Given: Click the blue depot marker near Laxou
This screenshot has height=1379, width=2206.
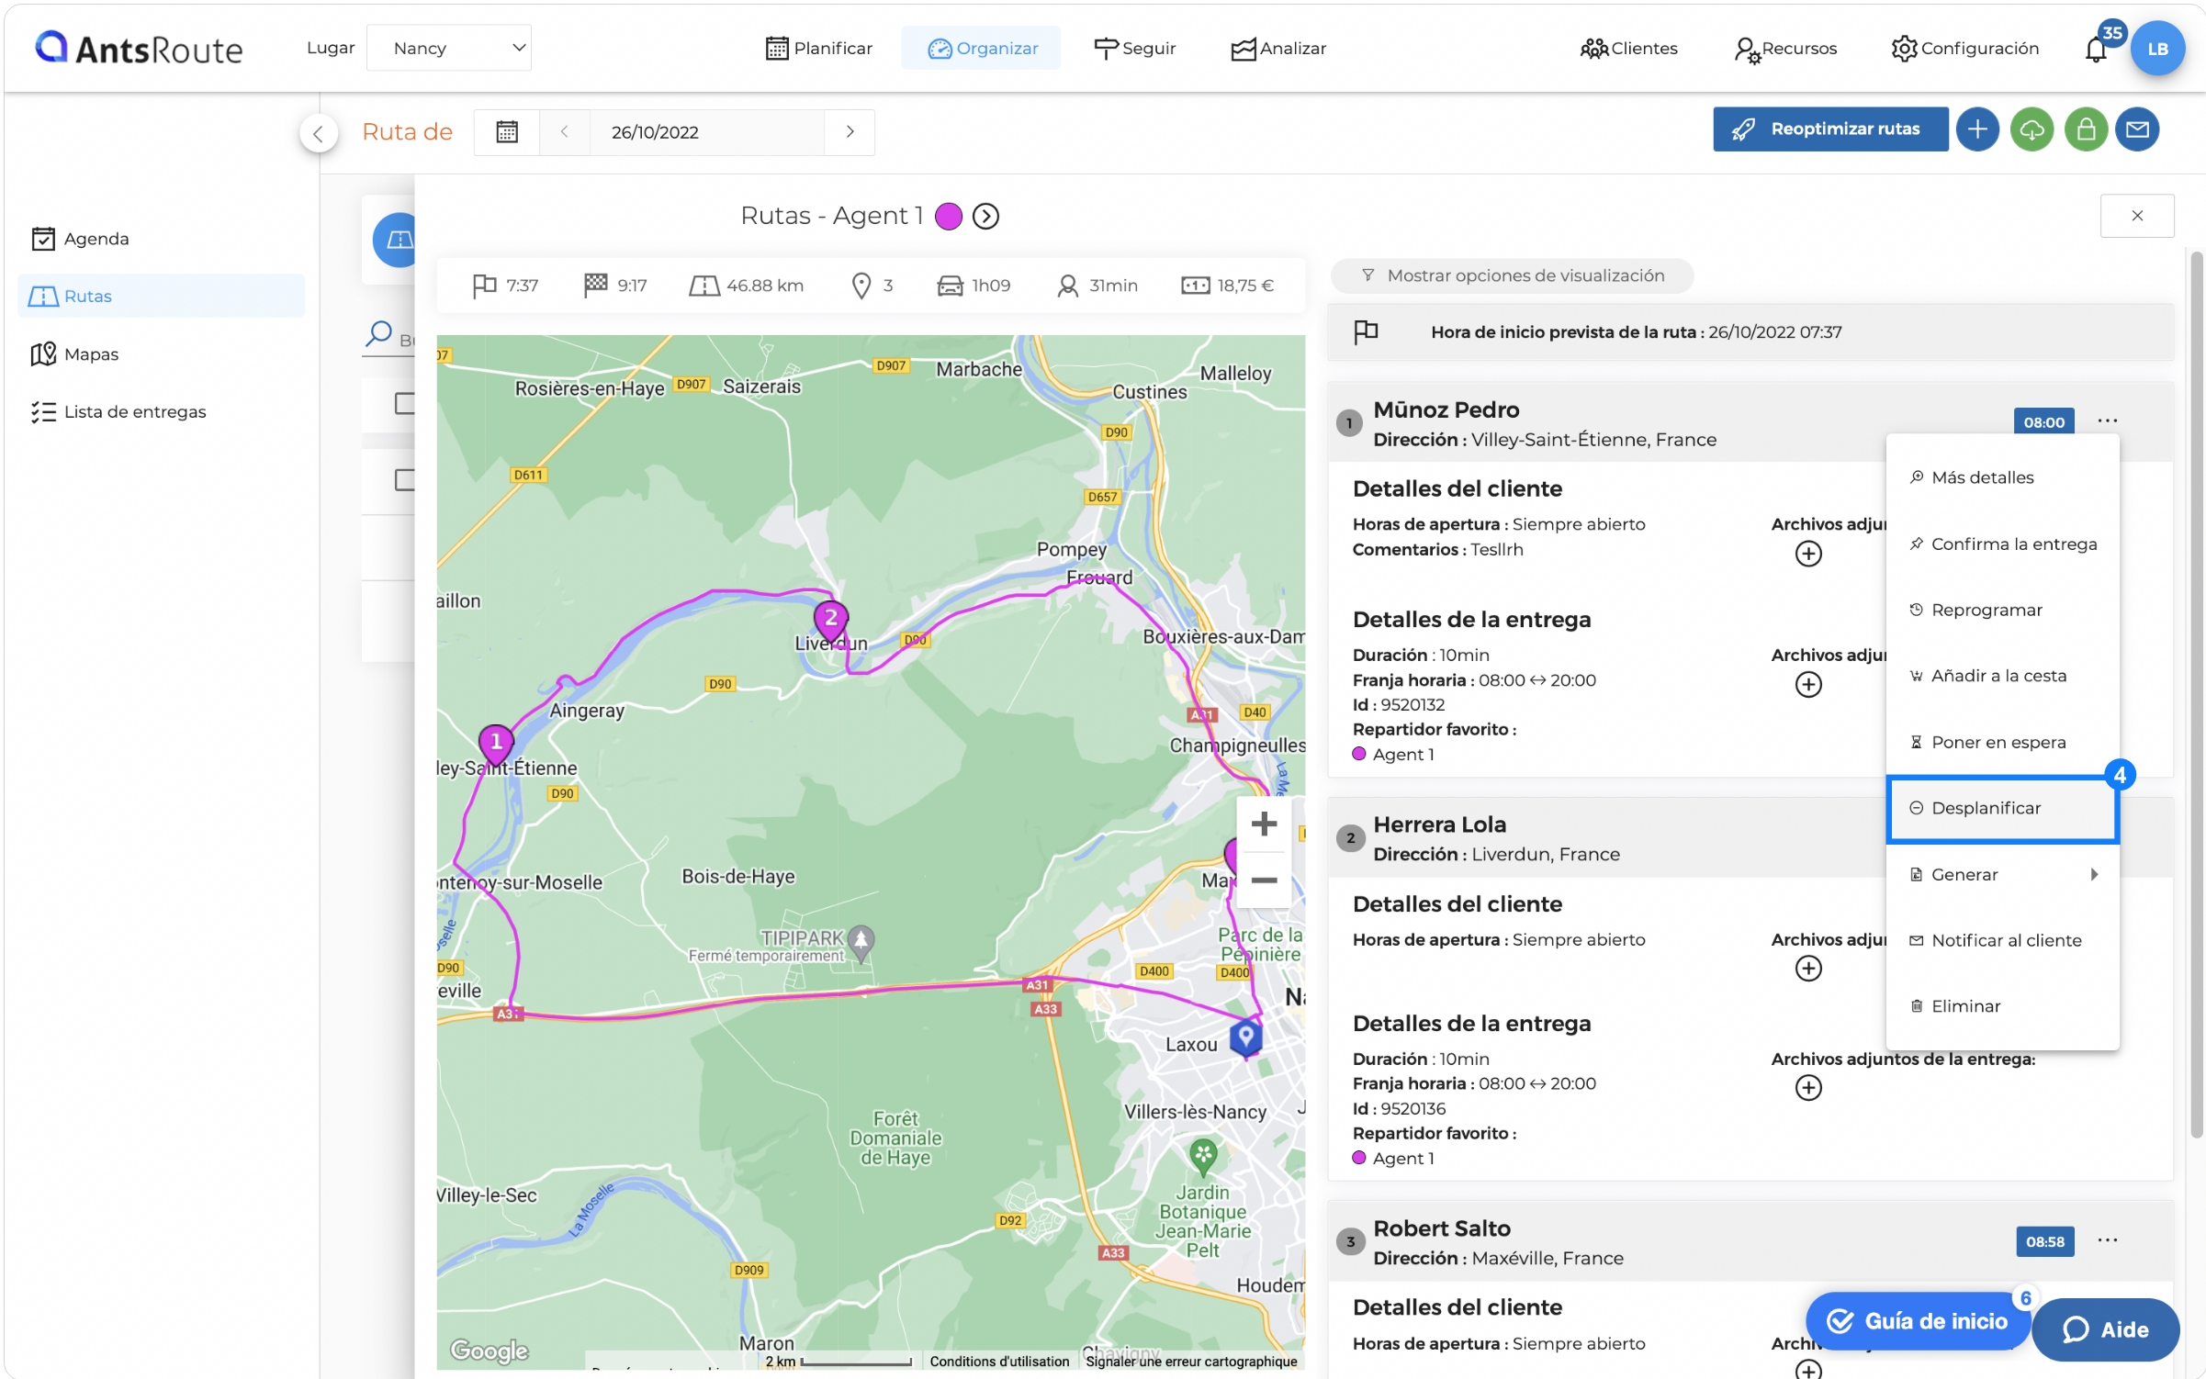Looking at the screenshot, I should [x=1245, y=1037].
